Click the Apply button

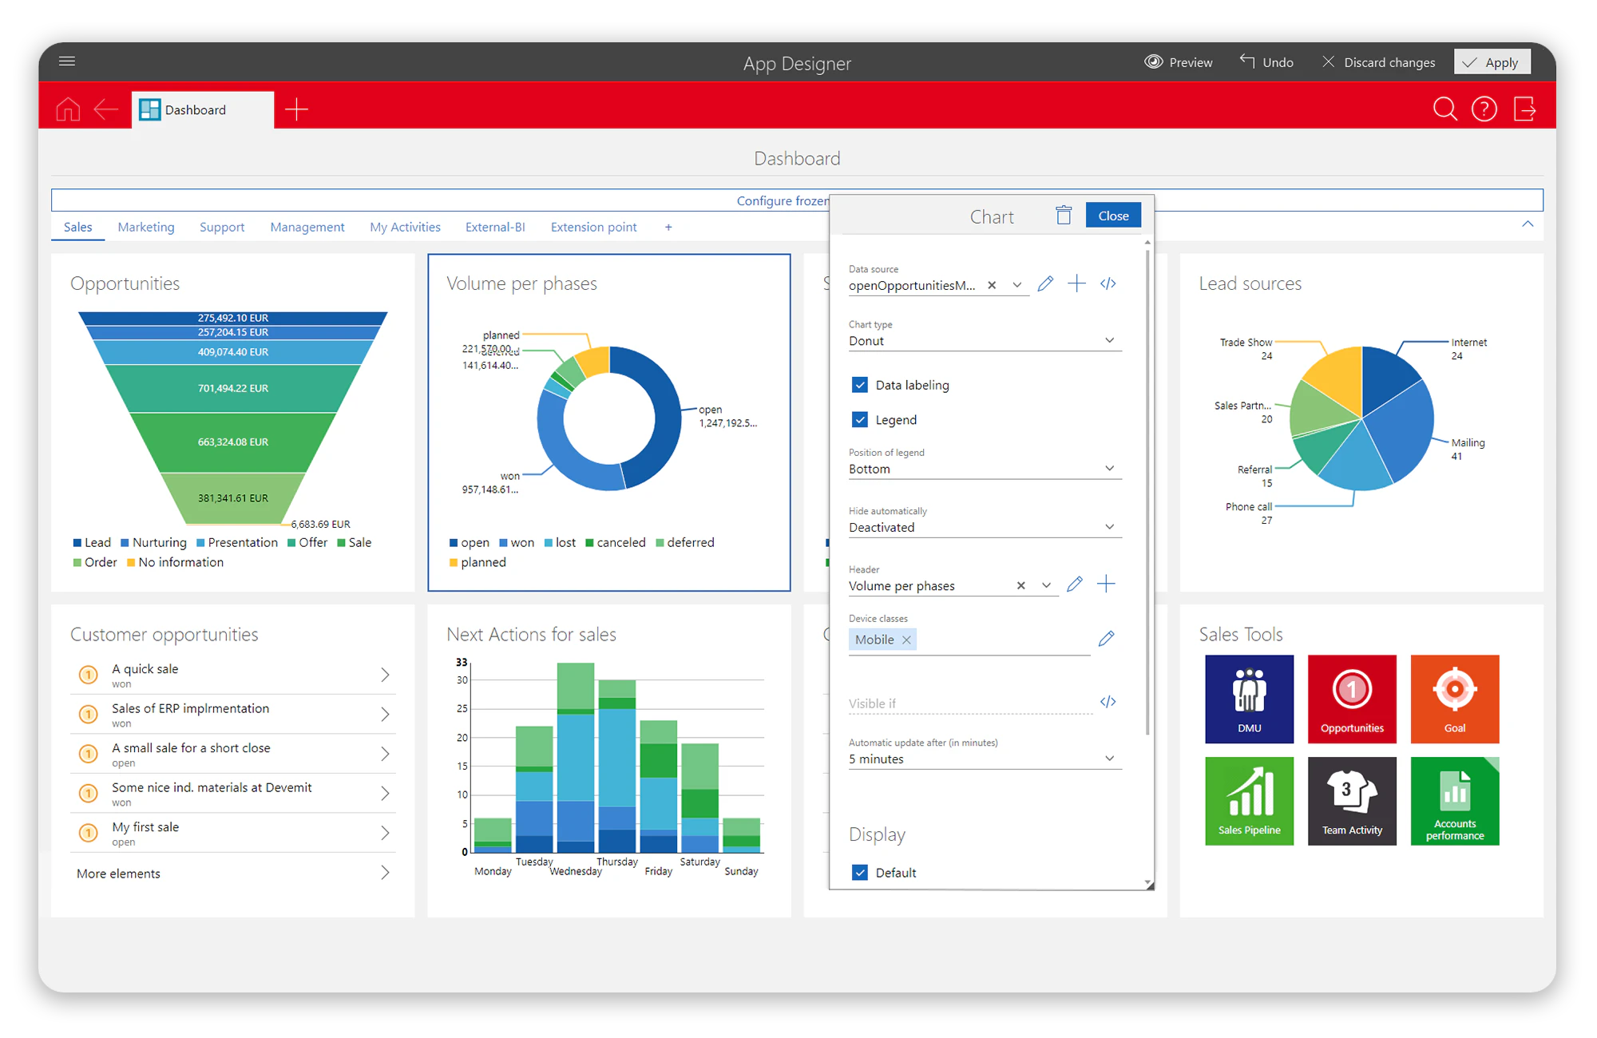[x=1492, y=62]
